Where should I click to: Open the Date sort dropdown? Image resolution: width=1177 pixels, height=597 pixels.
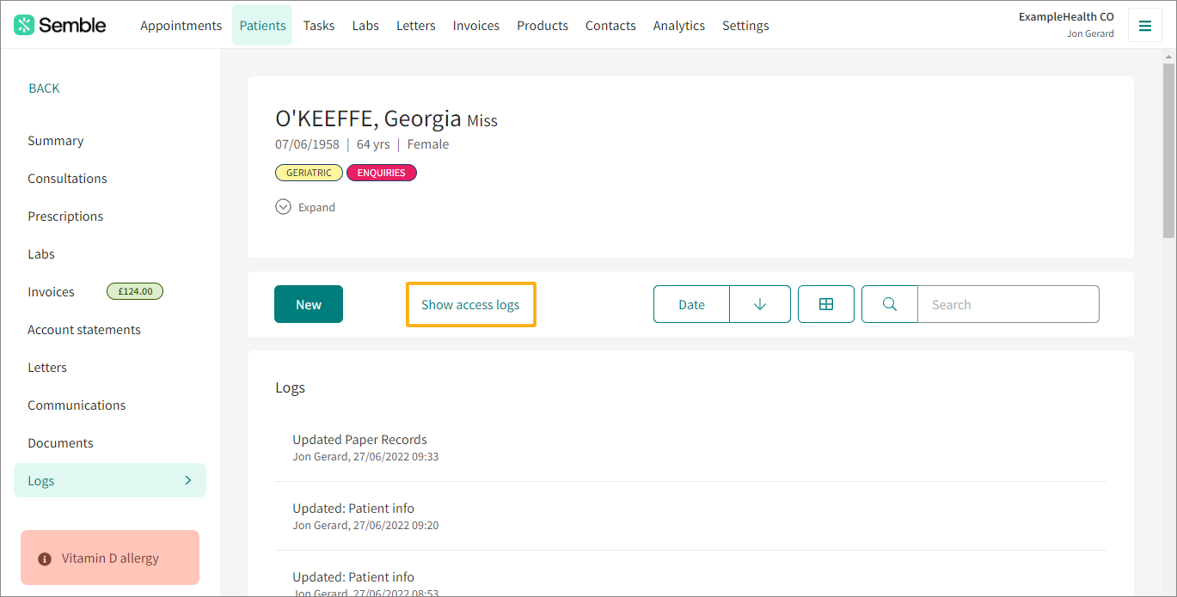[x=691, y=304]
